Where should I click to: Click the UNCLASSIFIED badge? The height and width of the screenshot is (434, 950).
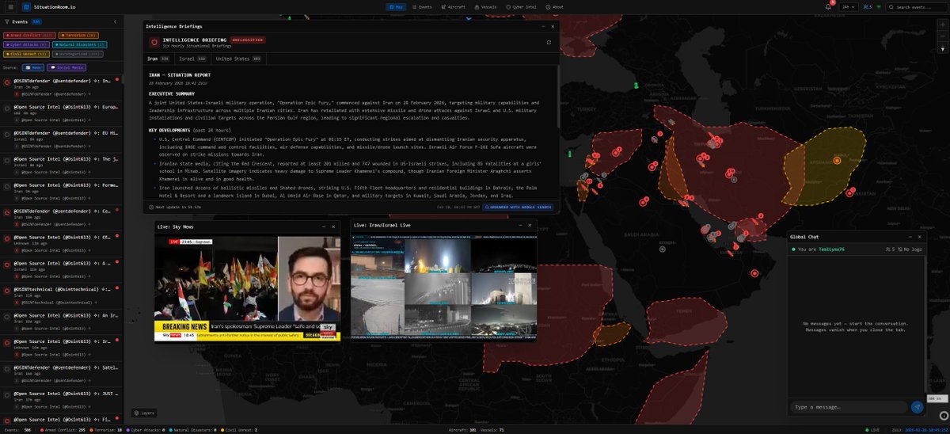click(248, 39)
